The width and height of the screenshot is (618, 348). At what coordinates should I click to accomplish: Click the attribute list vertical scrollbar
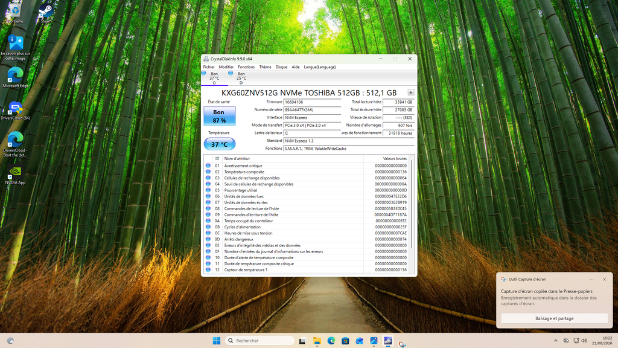pos(412,214)
